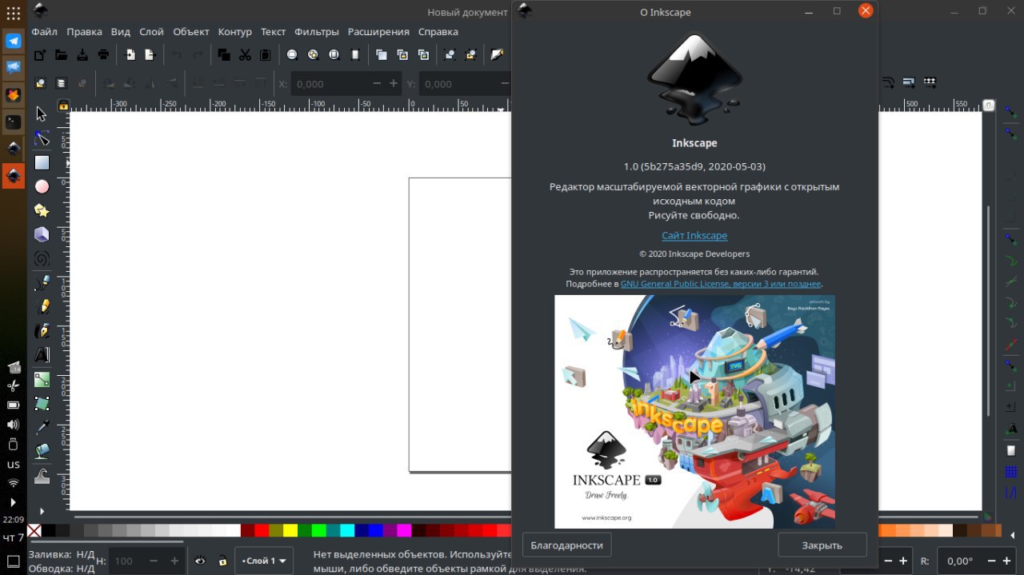Select the gradient tool
Screen dimensions: 1024x575
(x=42, y=379)
